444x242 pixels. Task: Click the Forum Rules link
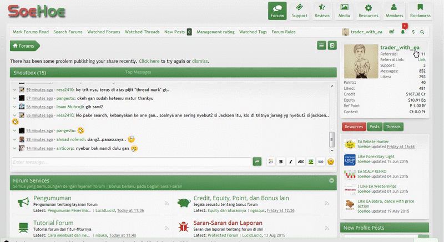[x=283, y=32]
